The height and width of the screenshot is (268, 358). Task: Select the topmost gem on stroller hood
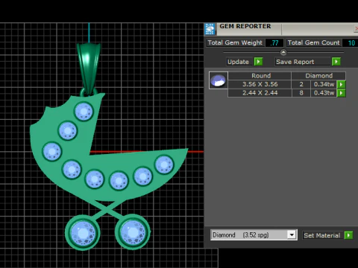(x=84, y=112)
